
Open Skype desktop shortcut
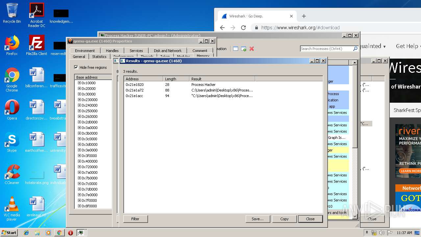pos(12,142)
